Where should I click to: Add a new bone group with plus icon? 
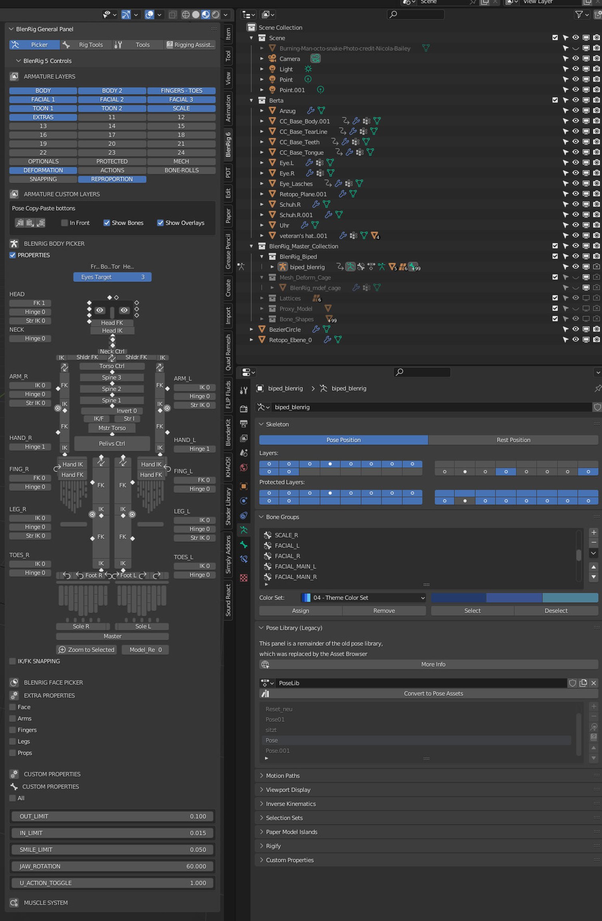click(x=594, y=532)
